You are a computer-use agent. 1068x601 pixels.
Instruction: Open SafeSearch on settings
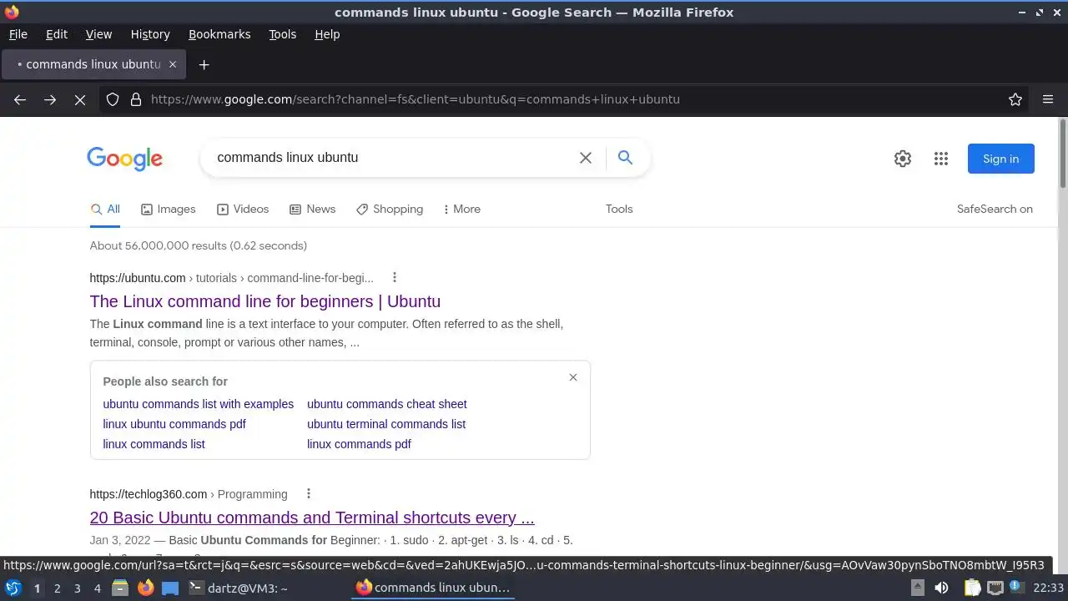[x=995, y=210]
